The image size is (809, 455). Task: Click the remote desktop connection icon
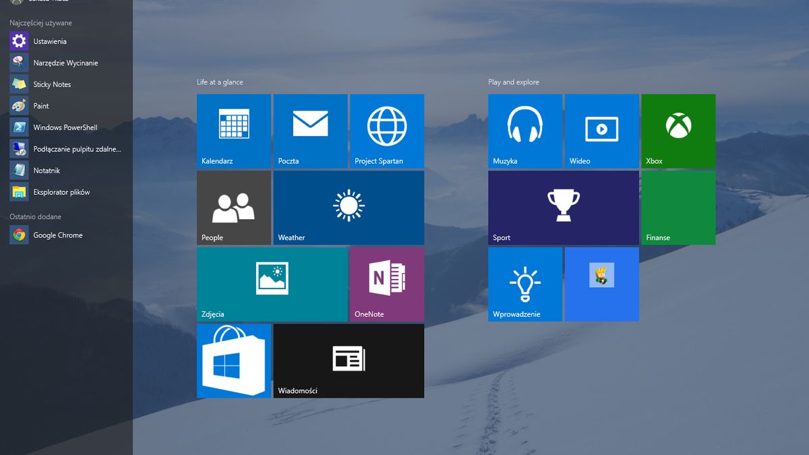(19, 149)
